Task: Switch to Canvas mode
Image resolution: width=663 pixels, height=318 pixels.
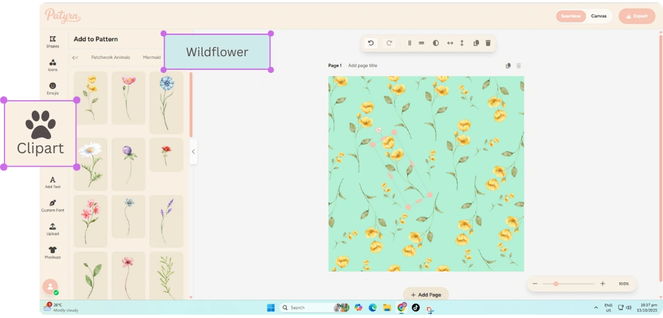Action: (599, 16)
